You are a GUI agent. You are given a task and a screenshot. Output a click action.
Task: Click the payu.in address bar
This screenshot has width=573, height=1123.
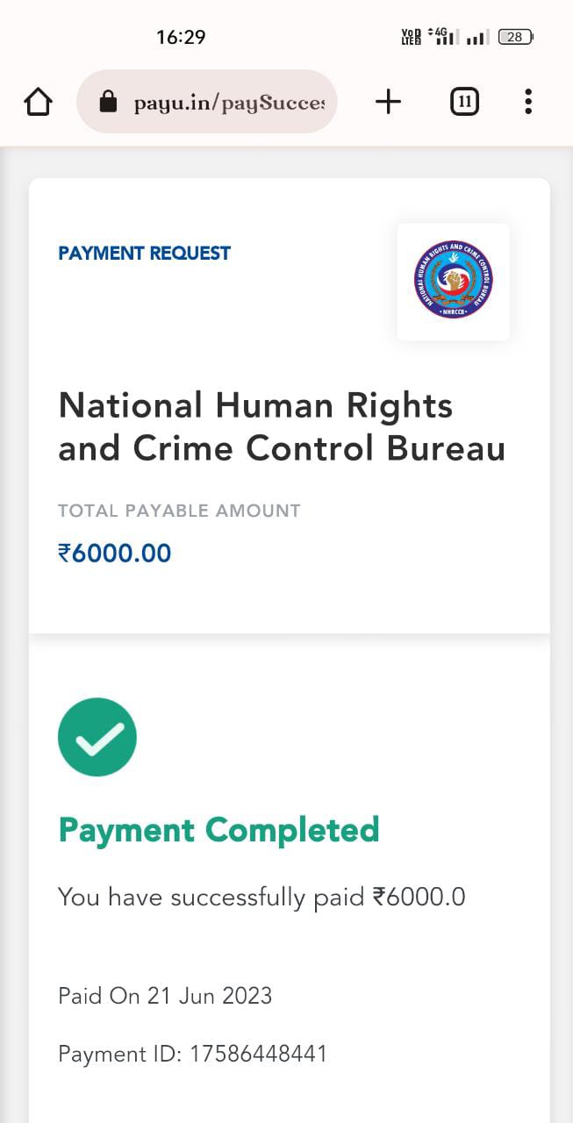coord(228,103)
